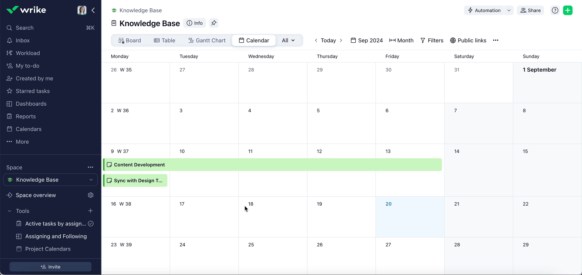582x275 pixels.
Task: Open the green Content Development task bar
Action: point(272,165)
